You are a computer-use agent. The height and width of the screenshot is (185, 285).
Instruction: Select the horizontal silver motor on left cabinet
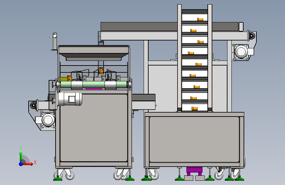(x=70, y=99)
